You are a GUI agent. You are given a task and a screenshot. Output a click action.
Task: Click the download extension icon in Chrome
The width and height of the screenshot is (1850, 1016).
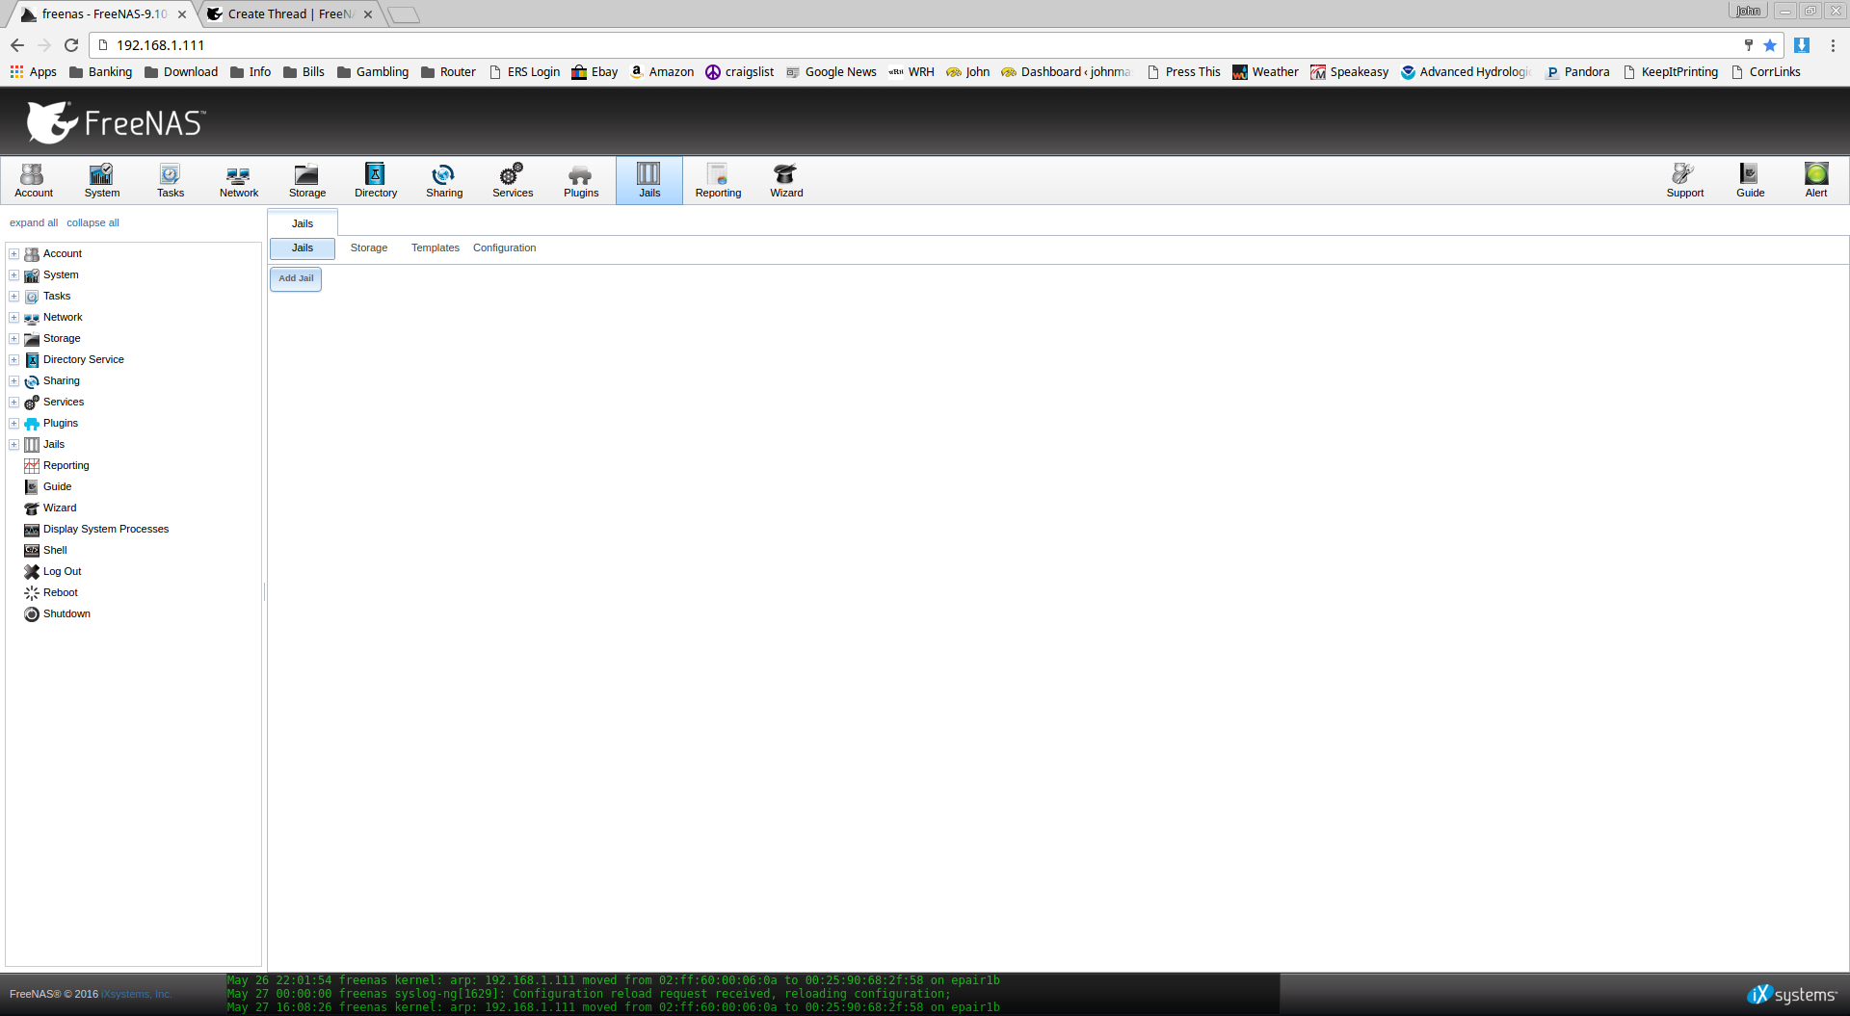click(1802, 45)
